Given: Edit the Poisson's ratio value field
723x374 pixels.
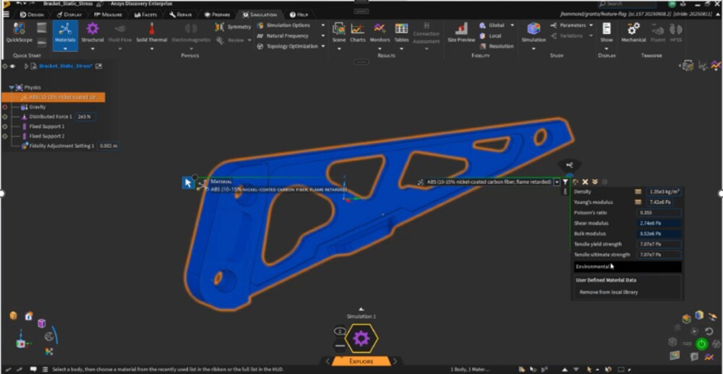Looking at the screenshot, I should tap(659, 213).
